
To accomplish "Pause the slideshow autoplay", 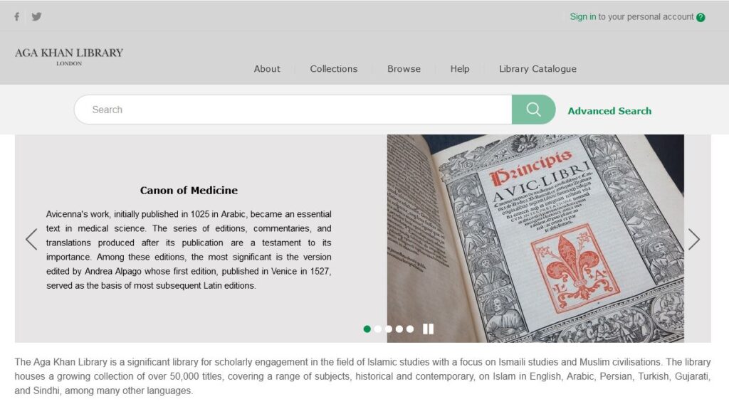I will pos(428,329).
